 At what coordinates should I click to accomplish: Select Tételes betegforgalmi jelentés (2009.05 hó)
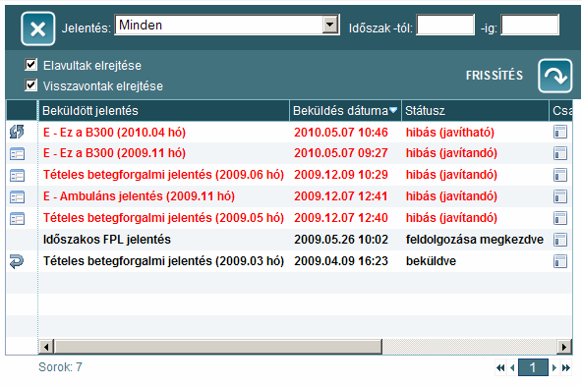pos(163,218)
